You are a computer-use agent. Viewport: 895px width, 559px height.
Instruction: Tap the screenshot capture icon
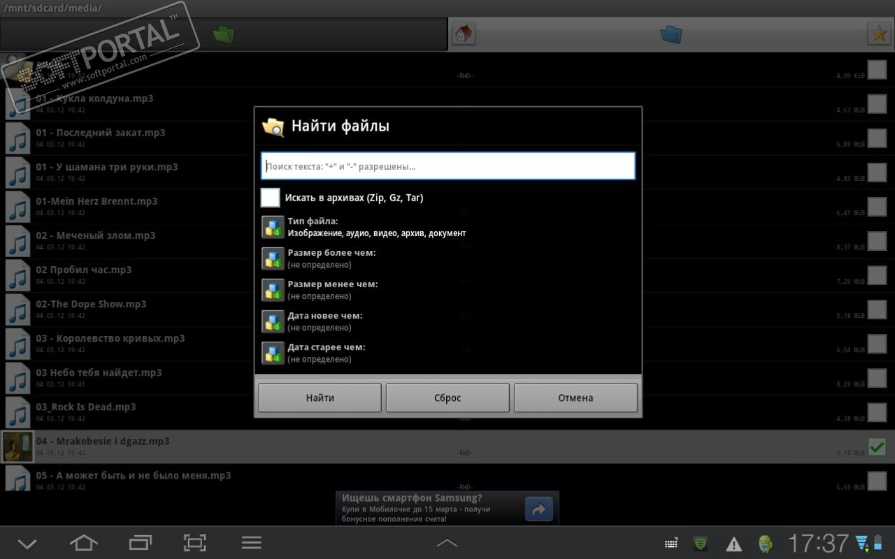[195, 543]
